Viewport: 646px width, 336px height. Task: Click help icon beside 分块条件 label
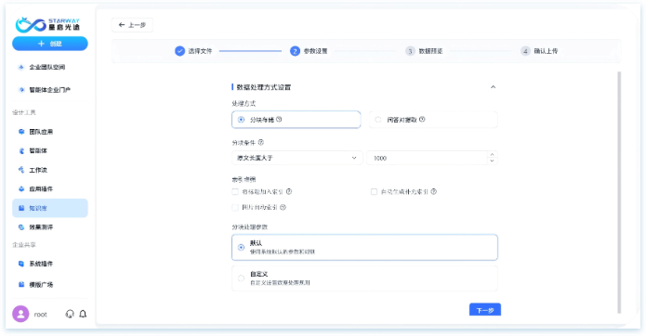(x=261, y=142)
